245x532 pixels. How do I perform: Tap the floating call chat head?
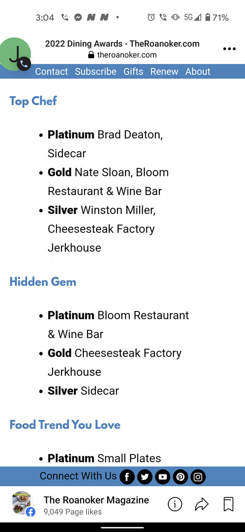click(15, 54)
